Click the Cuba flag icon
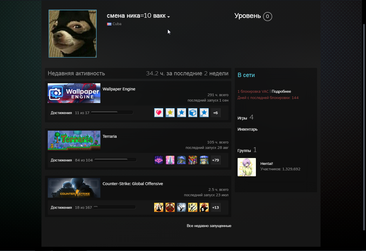366x251 pixels. (109, 24)
